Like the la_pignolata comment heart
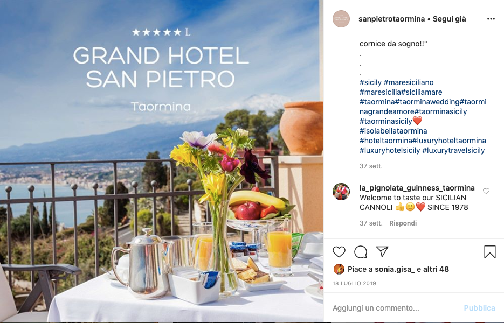This screenshot has width=504, height=323. coord(486,191)
